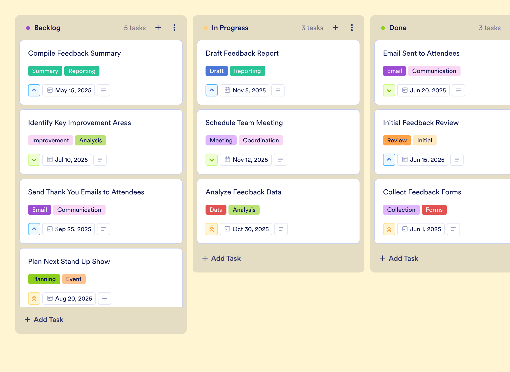
Task: Open description icon on Send Thank You Emails
Action: tap(104, 229)
